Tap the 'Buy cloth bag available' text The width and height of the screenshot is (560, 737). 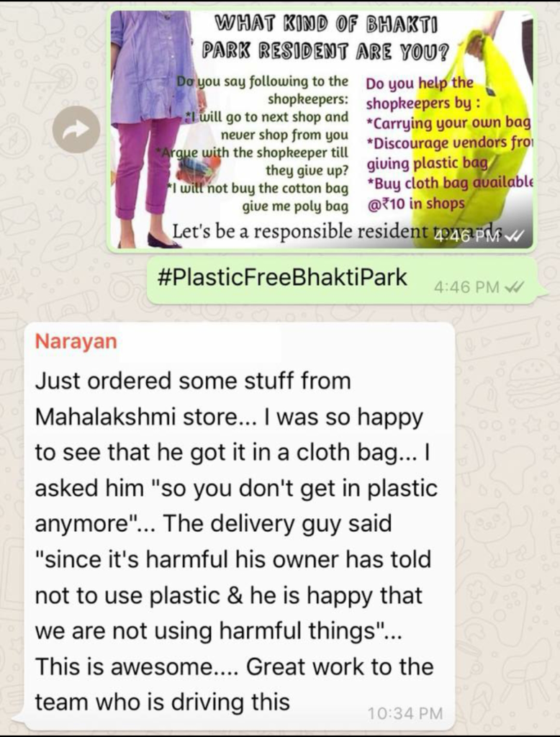(x=449, y=184)
